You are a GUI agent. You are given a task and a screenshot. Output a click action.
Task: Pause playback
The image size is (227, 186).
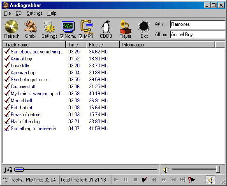tap(125, 180)
